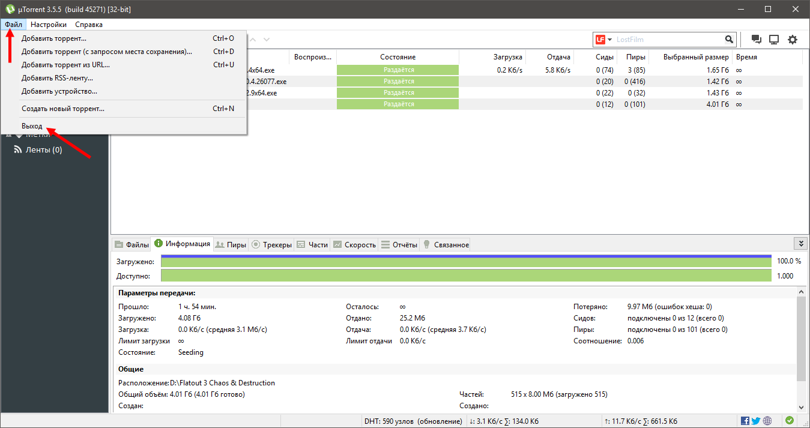This screenshot has height=428, width=810.
Task: Click the 25.2 Мб uploaded value
Action: click(x=413, y=318)
